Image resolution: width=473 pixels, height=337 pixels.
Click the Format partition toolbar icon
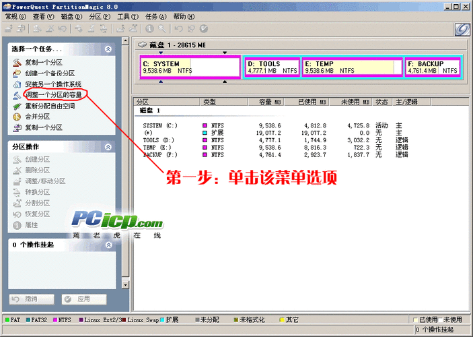coord(91,29)
